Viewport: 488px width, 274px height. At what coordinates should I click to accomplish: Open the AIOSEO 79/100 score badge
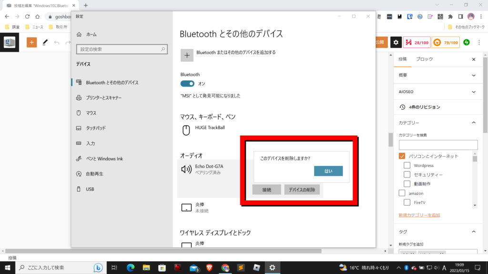click(x=446, y=42)
